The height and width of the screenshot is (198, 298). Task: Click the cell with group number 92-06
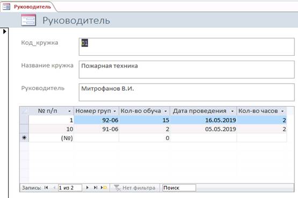(x=96, y=120)
